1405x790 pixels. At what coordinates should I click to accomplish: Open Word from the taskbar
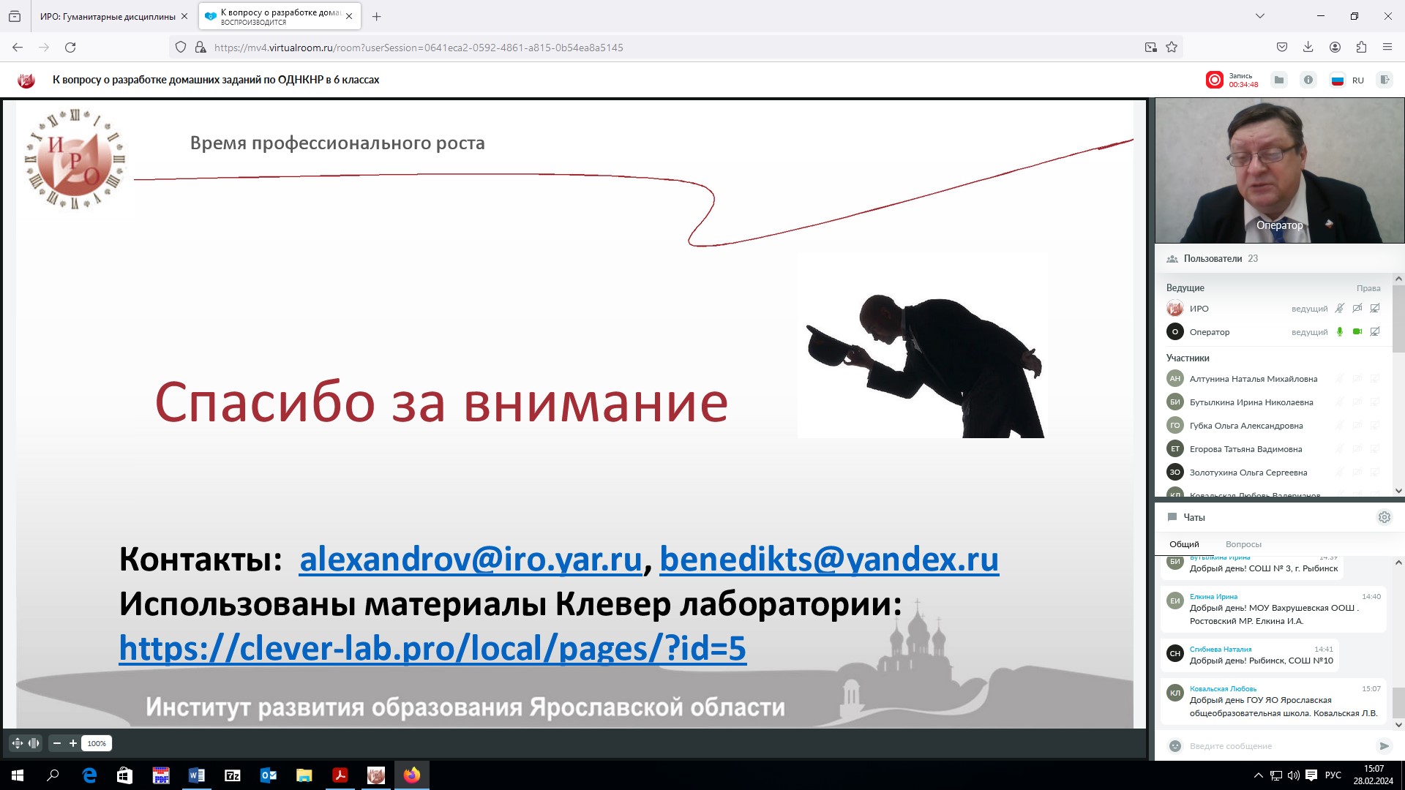tap(197, 775)
